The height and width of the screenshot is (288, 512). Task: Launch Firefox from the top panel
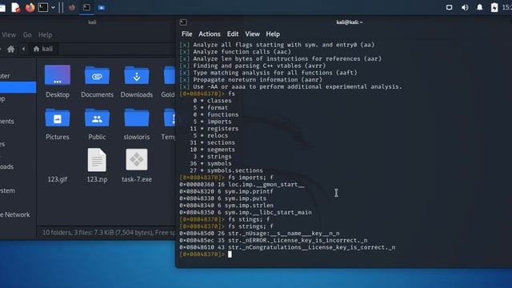pyautogui.click(x=30, y=7)
